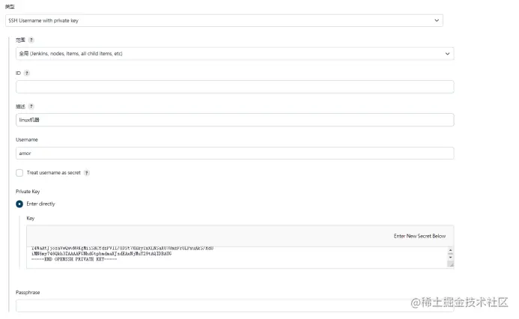Screen dimensions: 519x319
Task: Click the Private Key label
Action: point(28,192)
